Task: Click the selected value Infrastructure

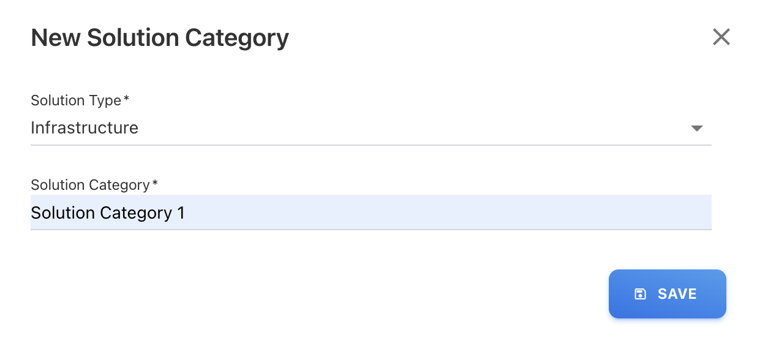Action: click(85, 128)
